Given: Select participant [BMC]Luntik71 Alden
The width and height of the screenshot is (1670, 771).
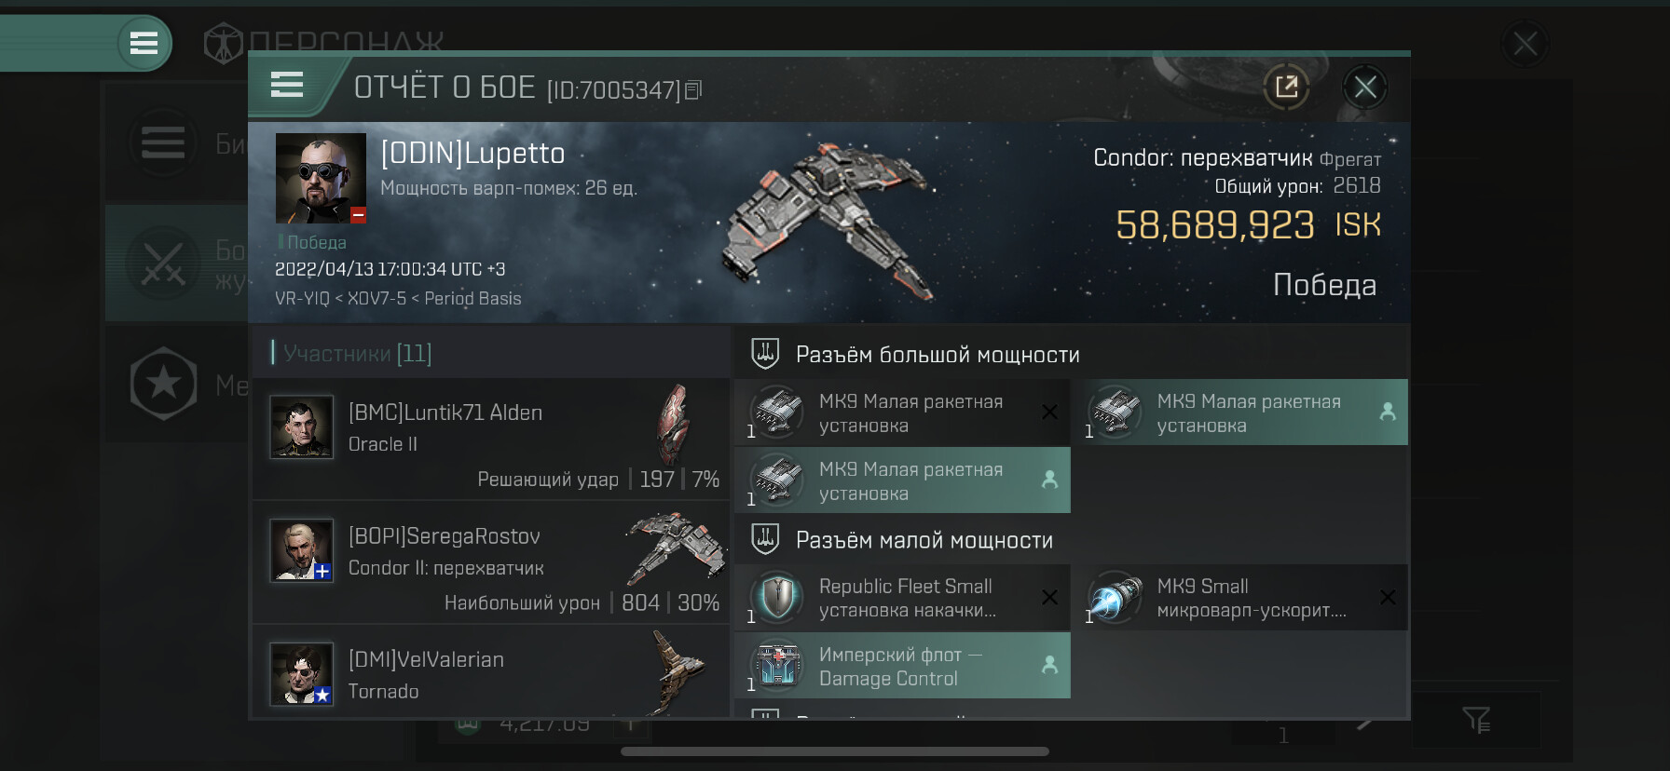Looking at the screenshot, I should [x=491, y=439].
